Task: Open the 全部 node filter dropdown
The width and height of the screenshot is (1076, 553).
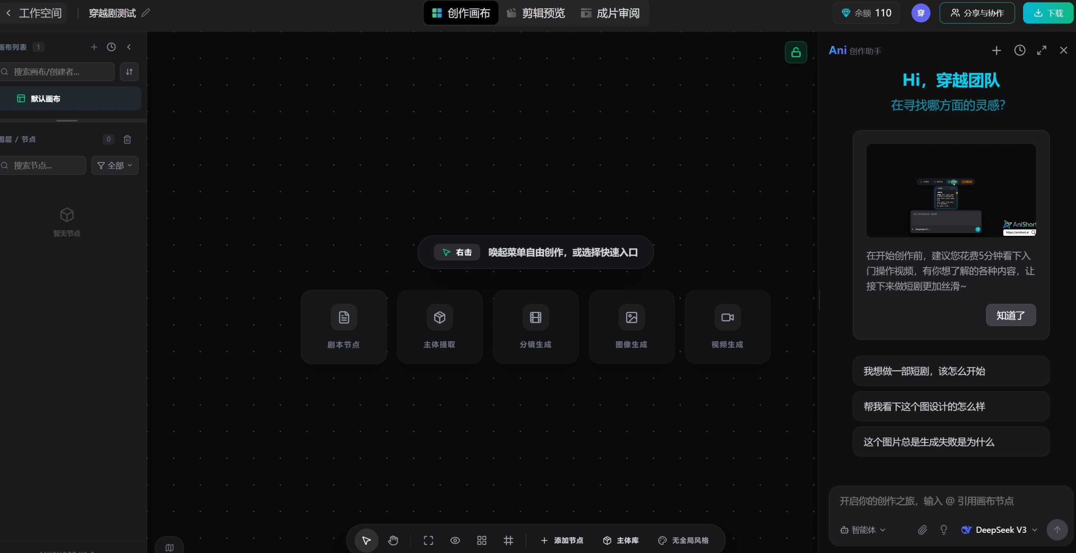Action: (114, 165)
